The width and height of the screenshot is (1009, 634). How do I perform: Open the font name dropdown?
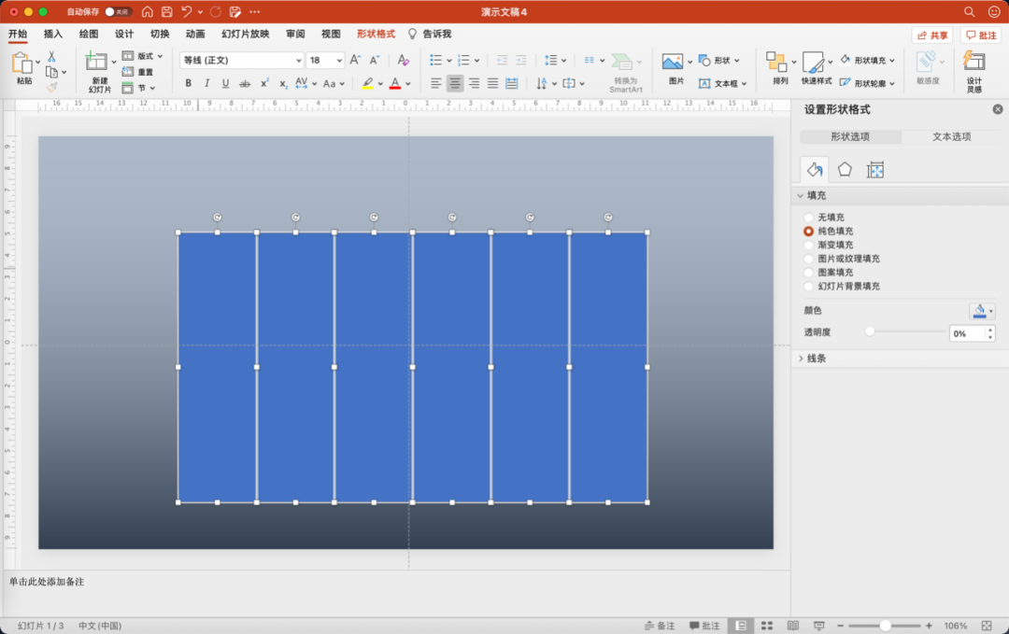click(299, 61)
